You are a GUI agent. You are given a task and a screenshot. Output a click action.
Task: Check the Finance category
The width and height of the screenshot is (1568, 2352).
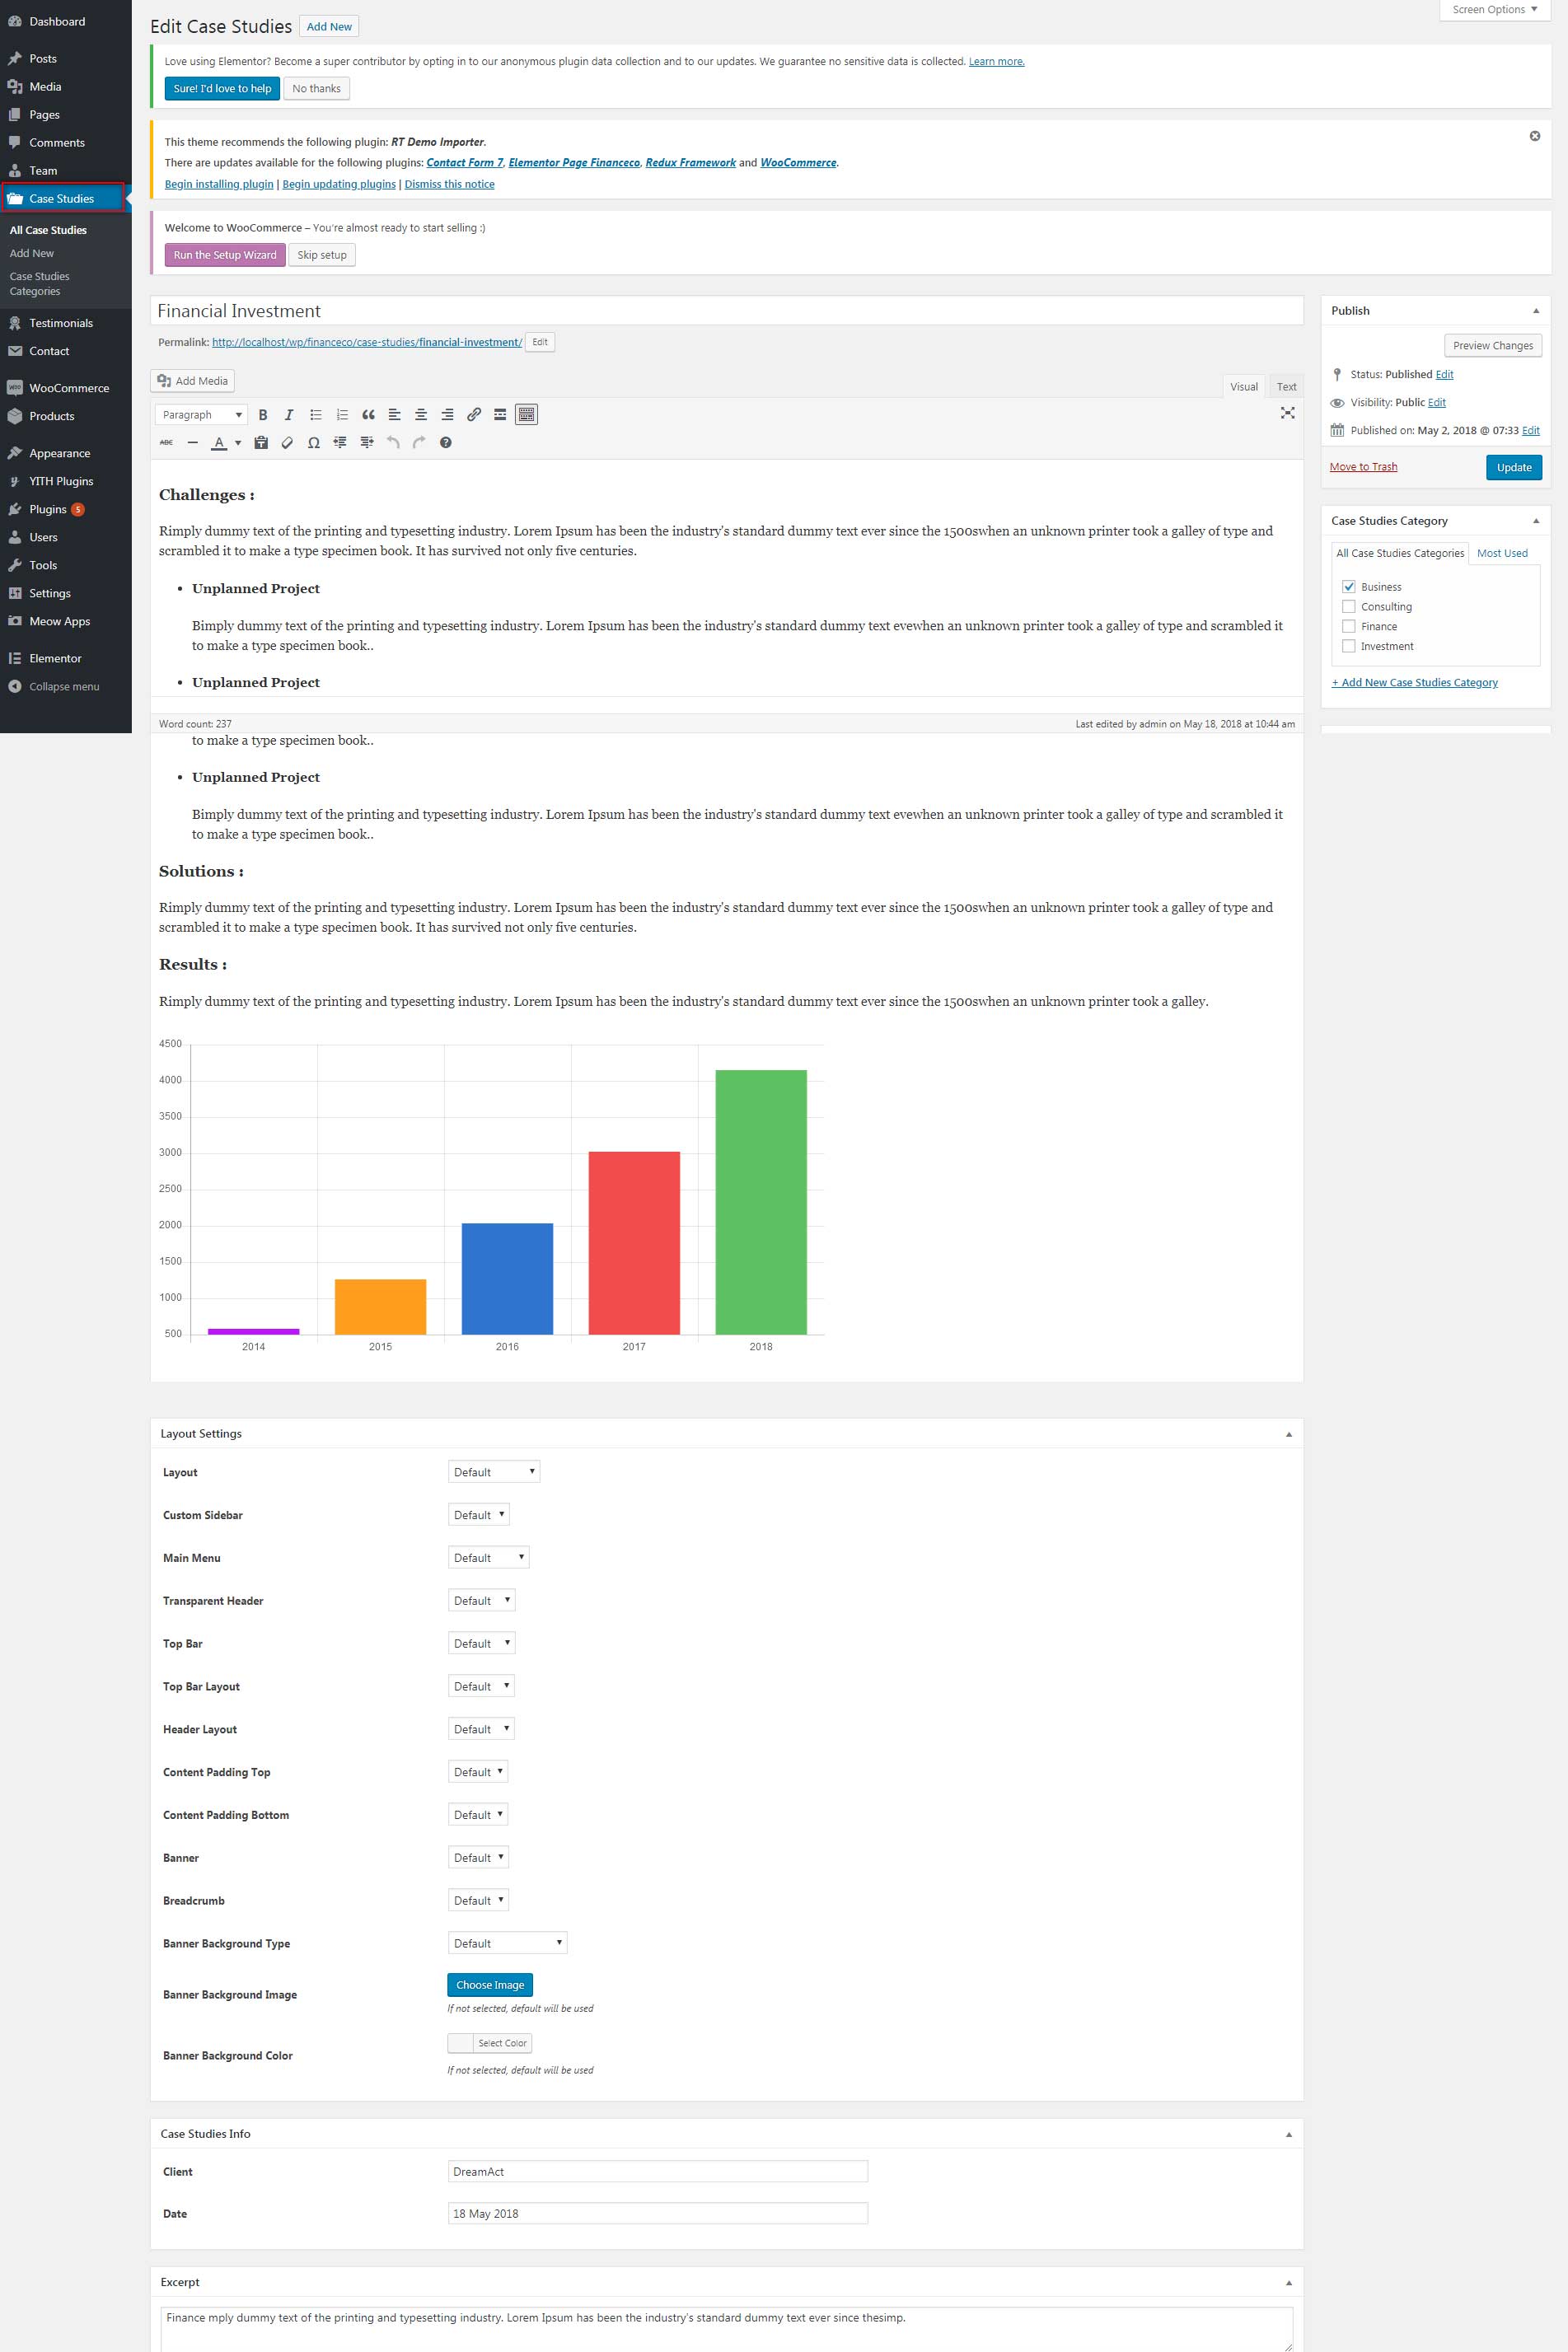pos(1349,627)
